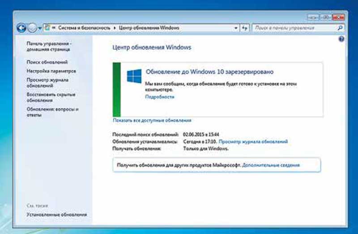
Task: Click the magnifier search icon
Action: (340, 28)
